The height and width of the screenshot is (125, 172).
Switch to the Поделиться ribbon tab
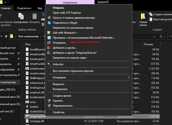(24, 8)
